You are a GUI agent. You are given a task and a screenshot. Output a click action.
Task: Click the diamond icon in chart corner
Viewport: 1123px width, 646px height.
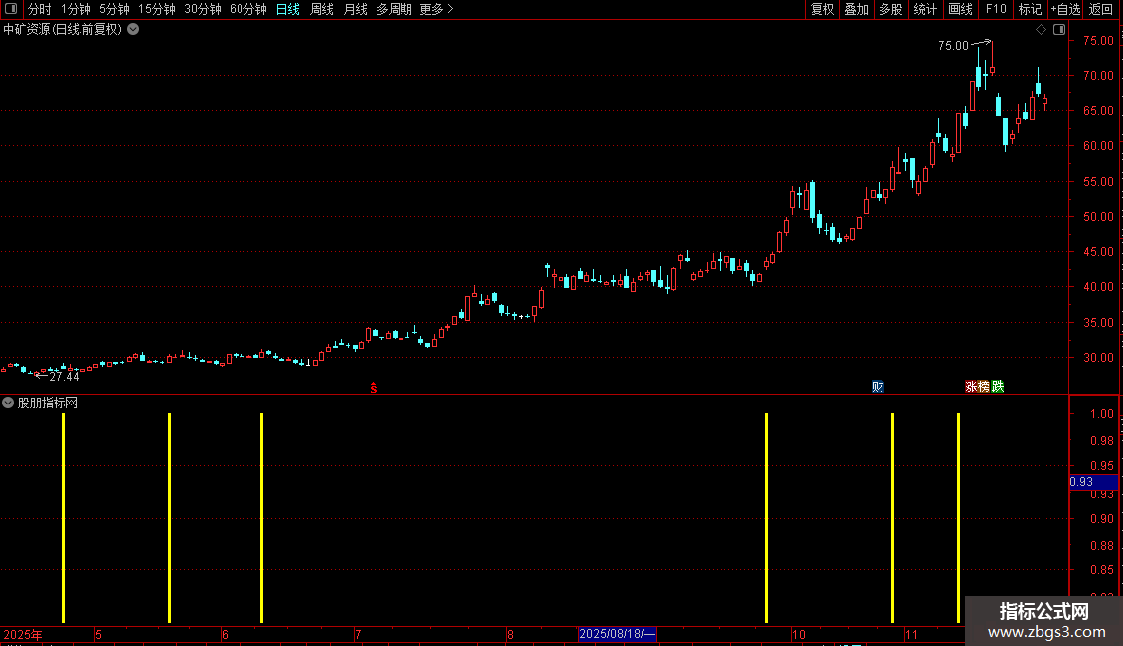point(1042,30)
